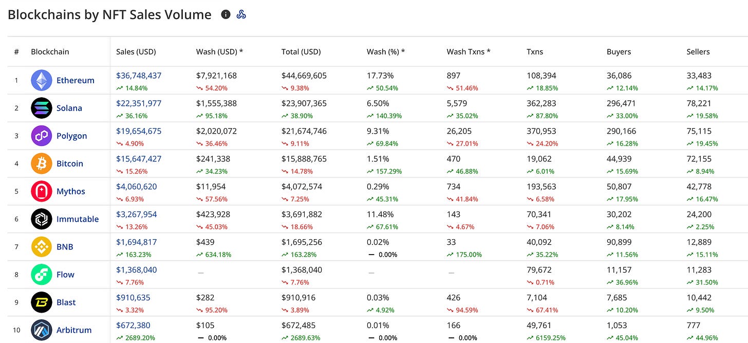The width and height of the screenshot is (748, 343).
Task: Sort by the Wash Txns column header
Action: point(469,51)
